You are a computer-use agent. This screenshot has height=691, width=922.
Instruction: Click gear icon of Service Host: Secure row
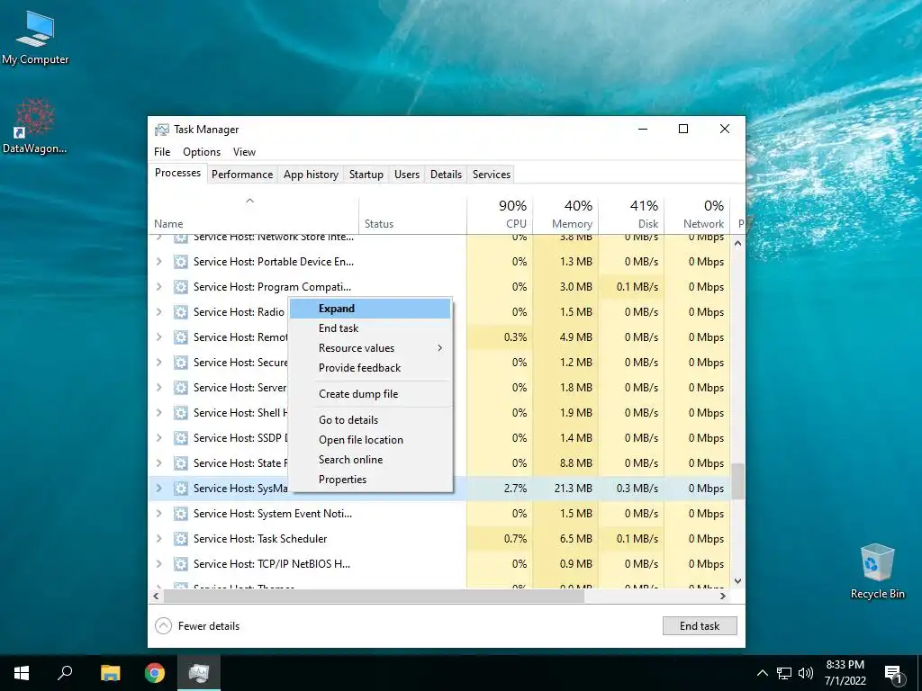click(180, 363)
